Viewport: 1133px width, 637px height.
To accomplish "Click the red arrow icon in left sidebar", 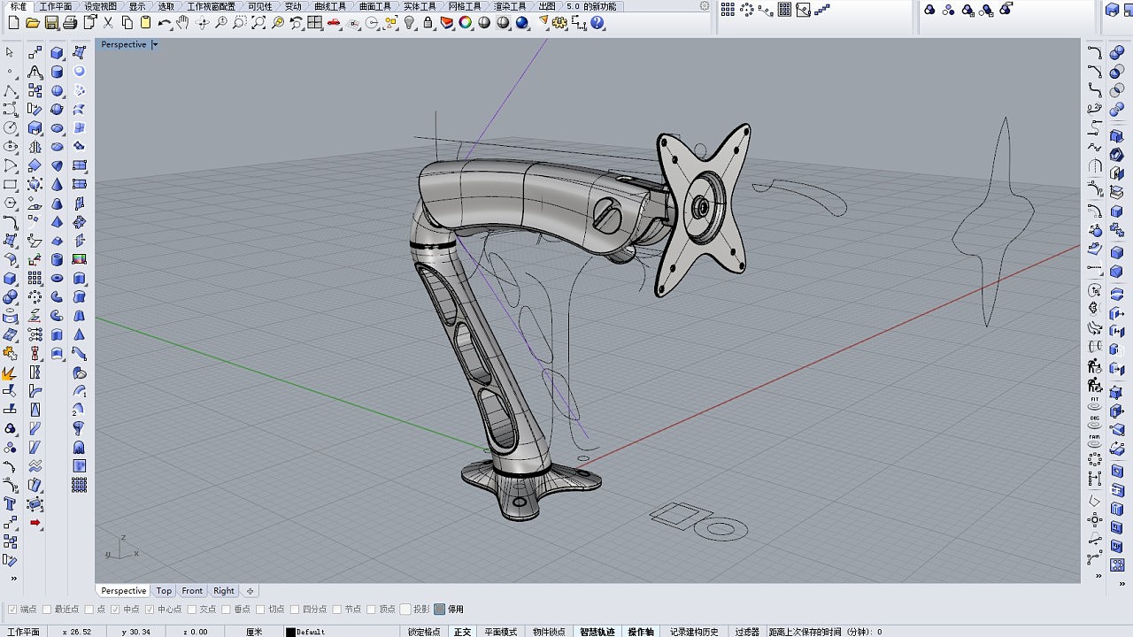I will 35,523.
